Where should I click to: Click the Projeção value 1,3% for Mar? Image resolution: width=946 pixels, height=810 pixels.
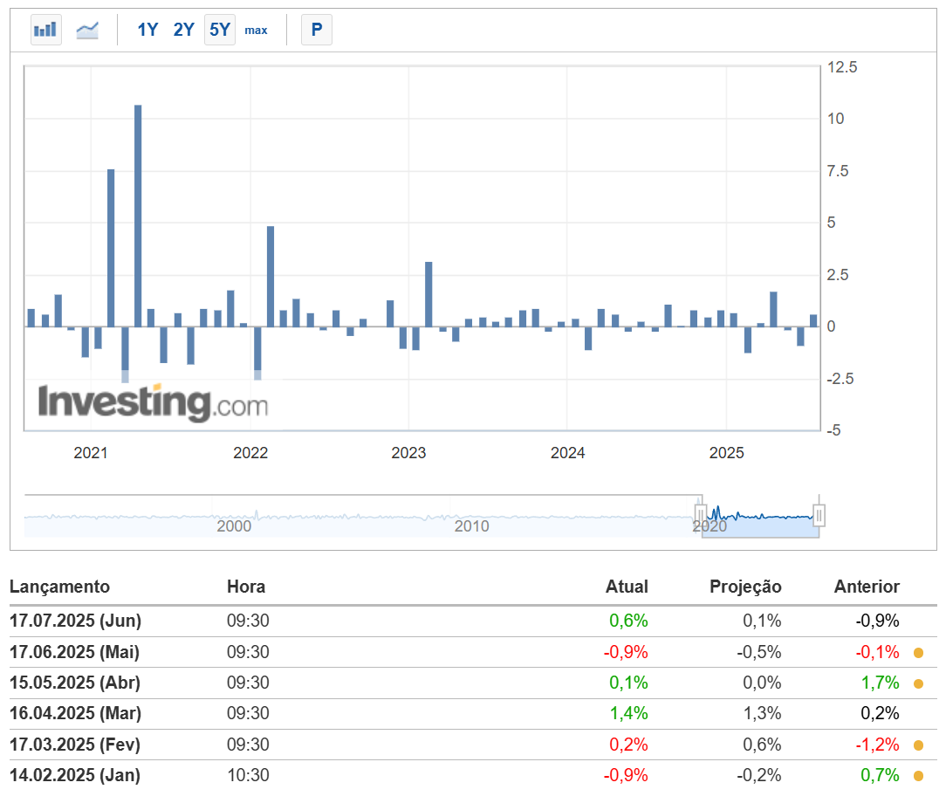[762, 713]
